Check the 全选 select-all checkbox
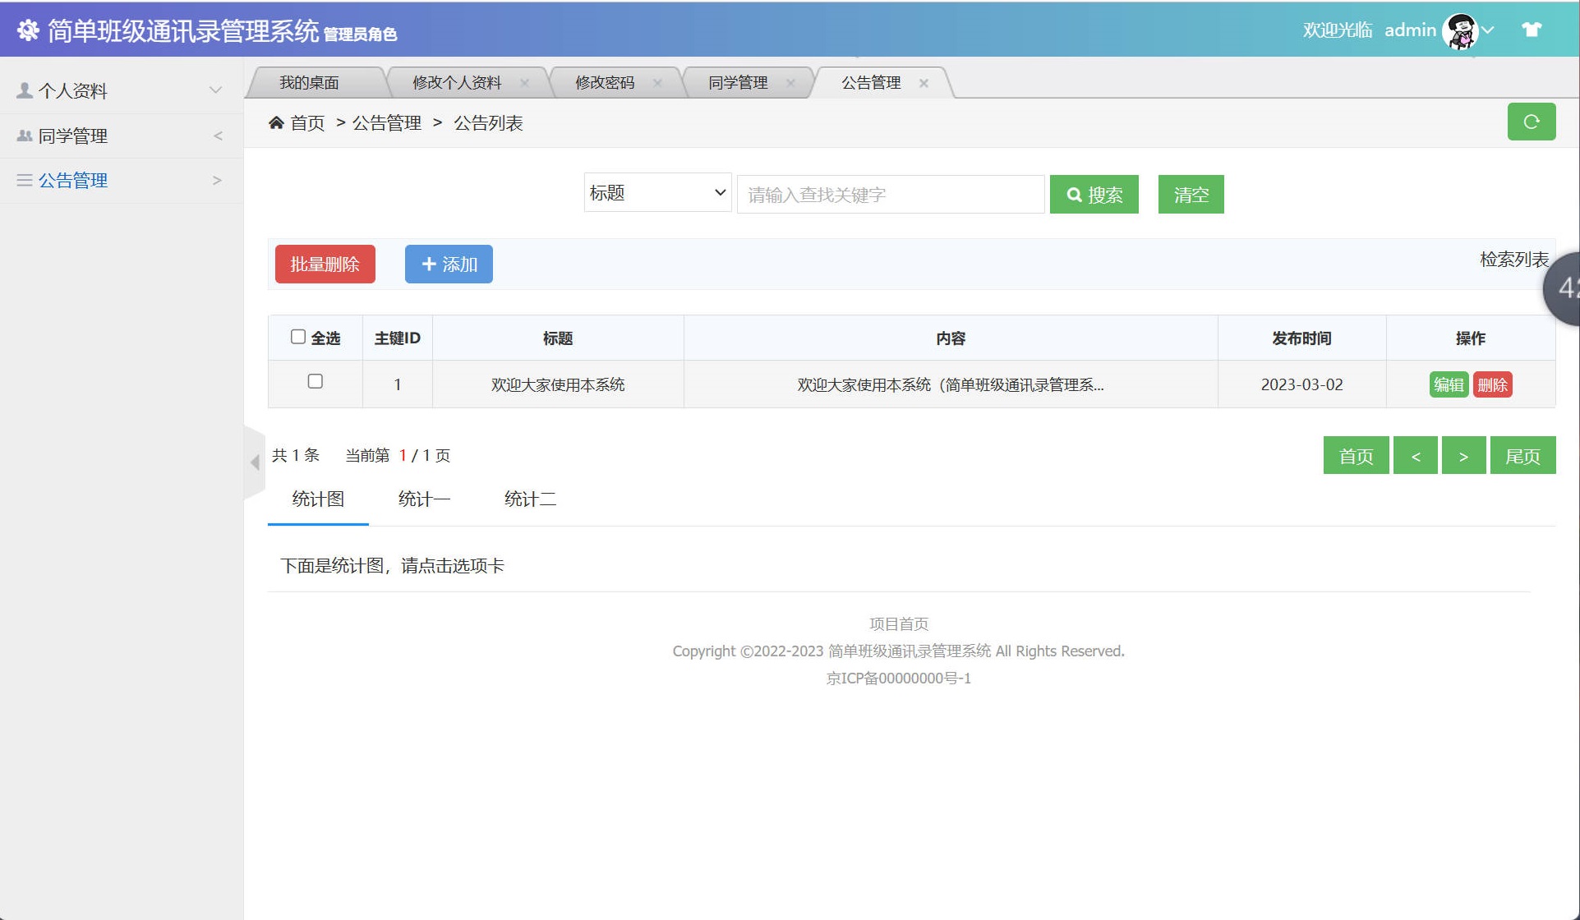Screen dimensions: 1580x920 click(x=298, y=336)
